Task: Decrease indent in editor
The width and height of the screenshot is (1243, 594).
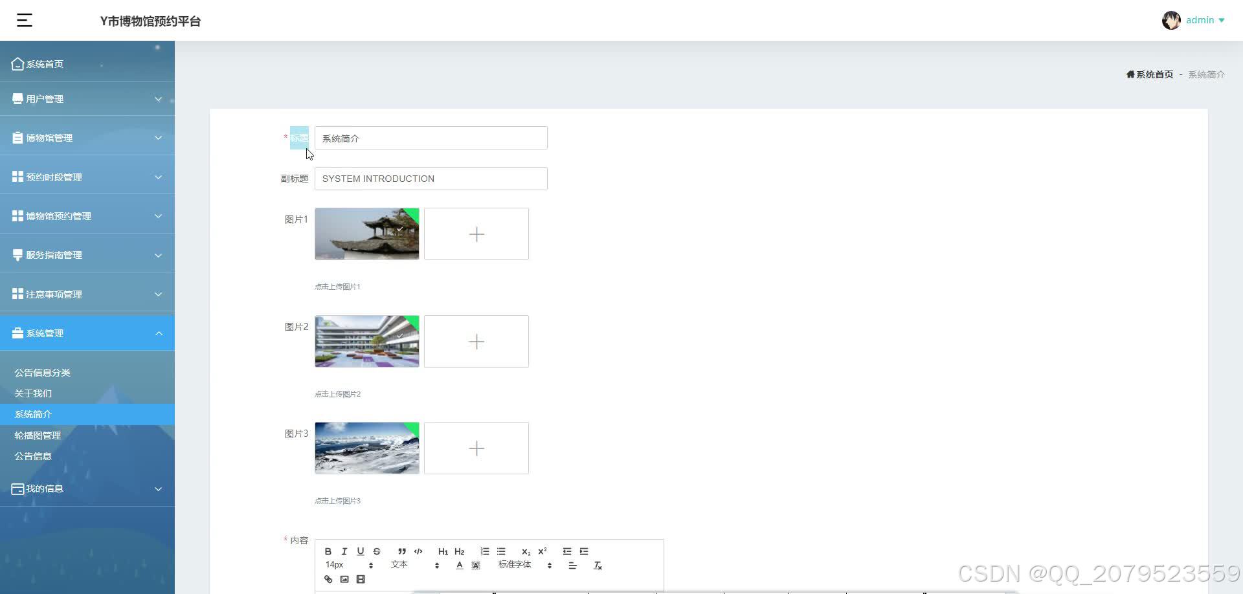Action: pyautogui.click(x=567, y=551)
